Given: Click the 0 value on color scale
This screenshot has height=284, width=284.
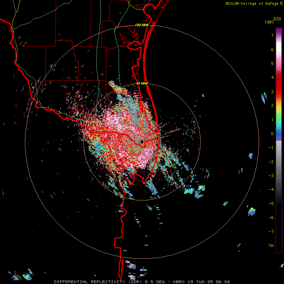Looking at the screenshot, I should pos(272,134).
